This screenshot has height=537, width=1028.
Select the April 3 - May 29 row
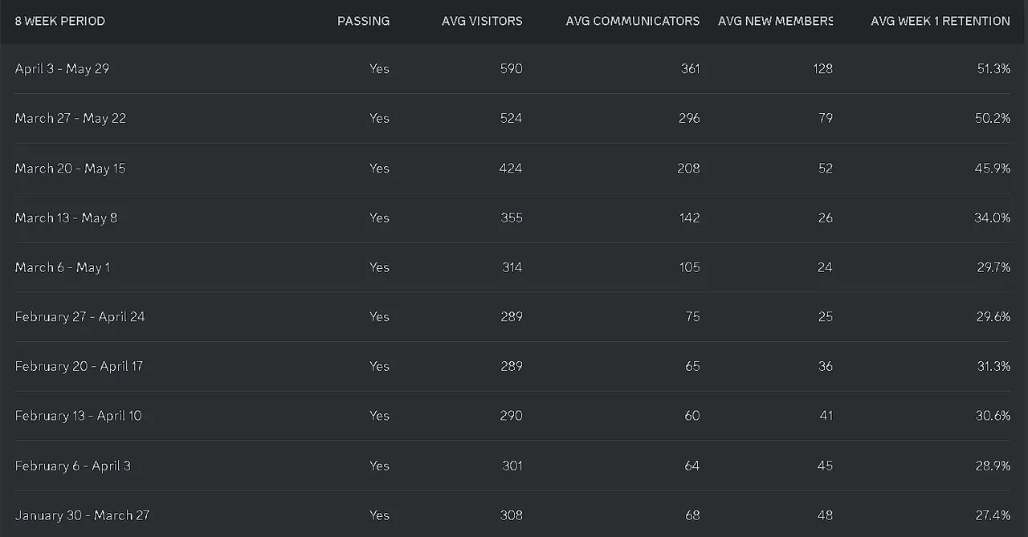(x=512, y=69)
